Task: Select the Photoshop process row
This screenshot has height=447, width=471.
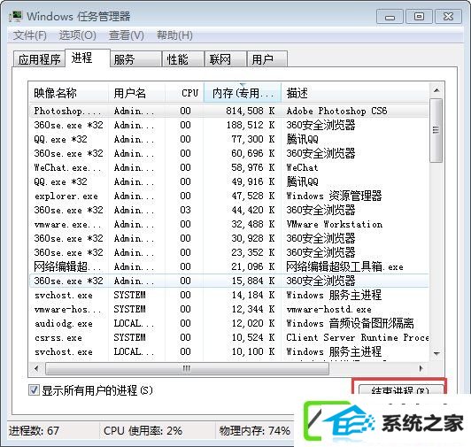Action: click(229, 111)
